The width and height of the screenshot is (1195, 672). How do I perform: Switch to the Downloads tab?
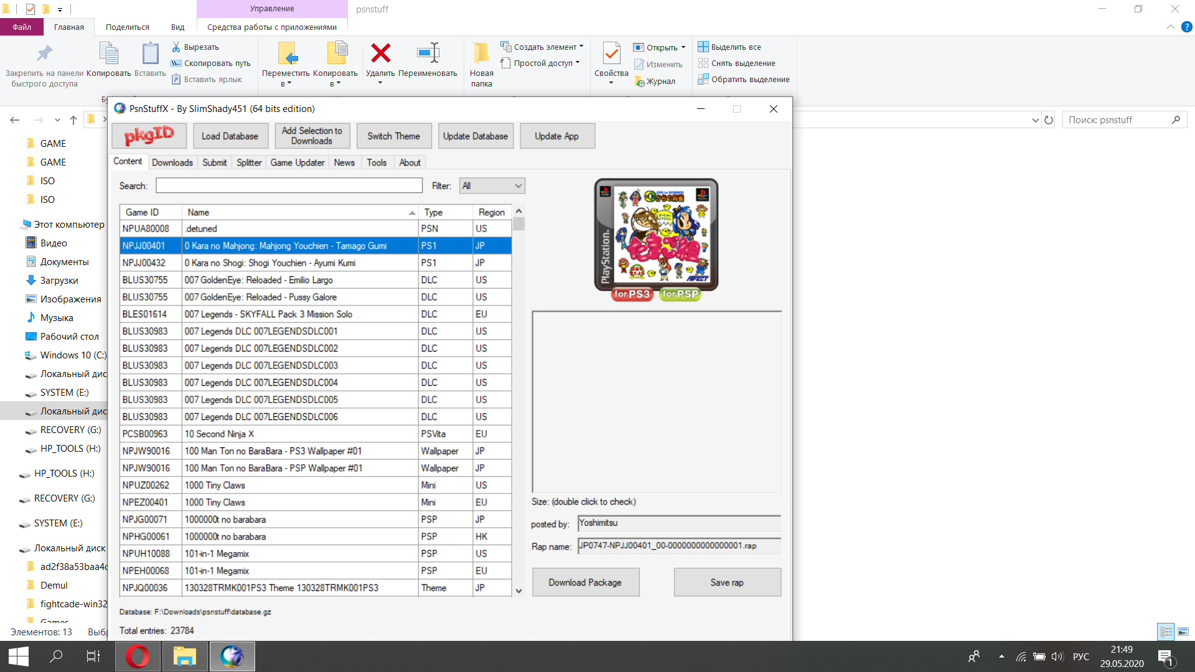click(x=172, y=162)
